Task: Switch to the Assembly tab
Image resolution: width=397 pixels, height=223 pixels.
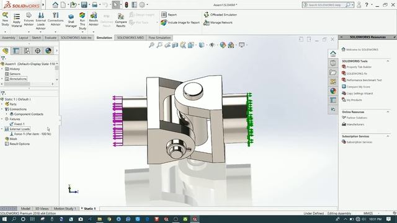Action: [x=9, y=38]
